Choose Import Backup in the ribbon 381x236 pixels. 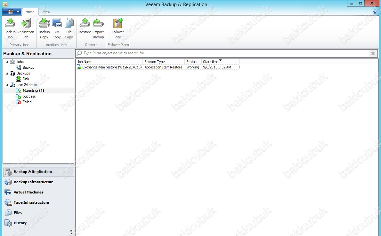click(x=98, y=29)
